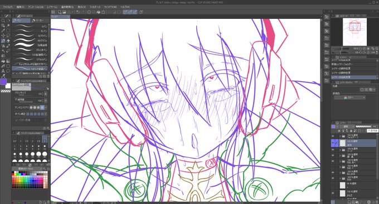Expand the ねこみみ layer folder

341,173
